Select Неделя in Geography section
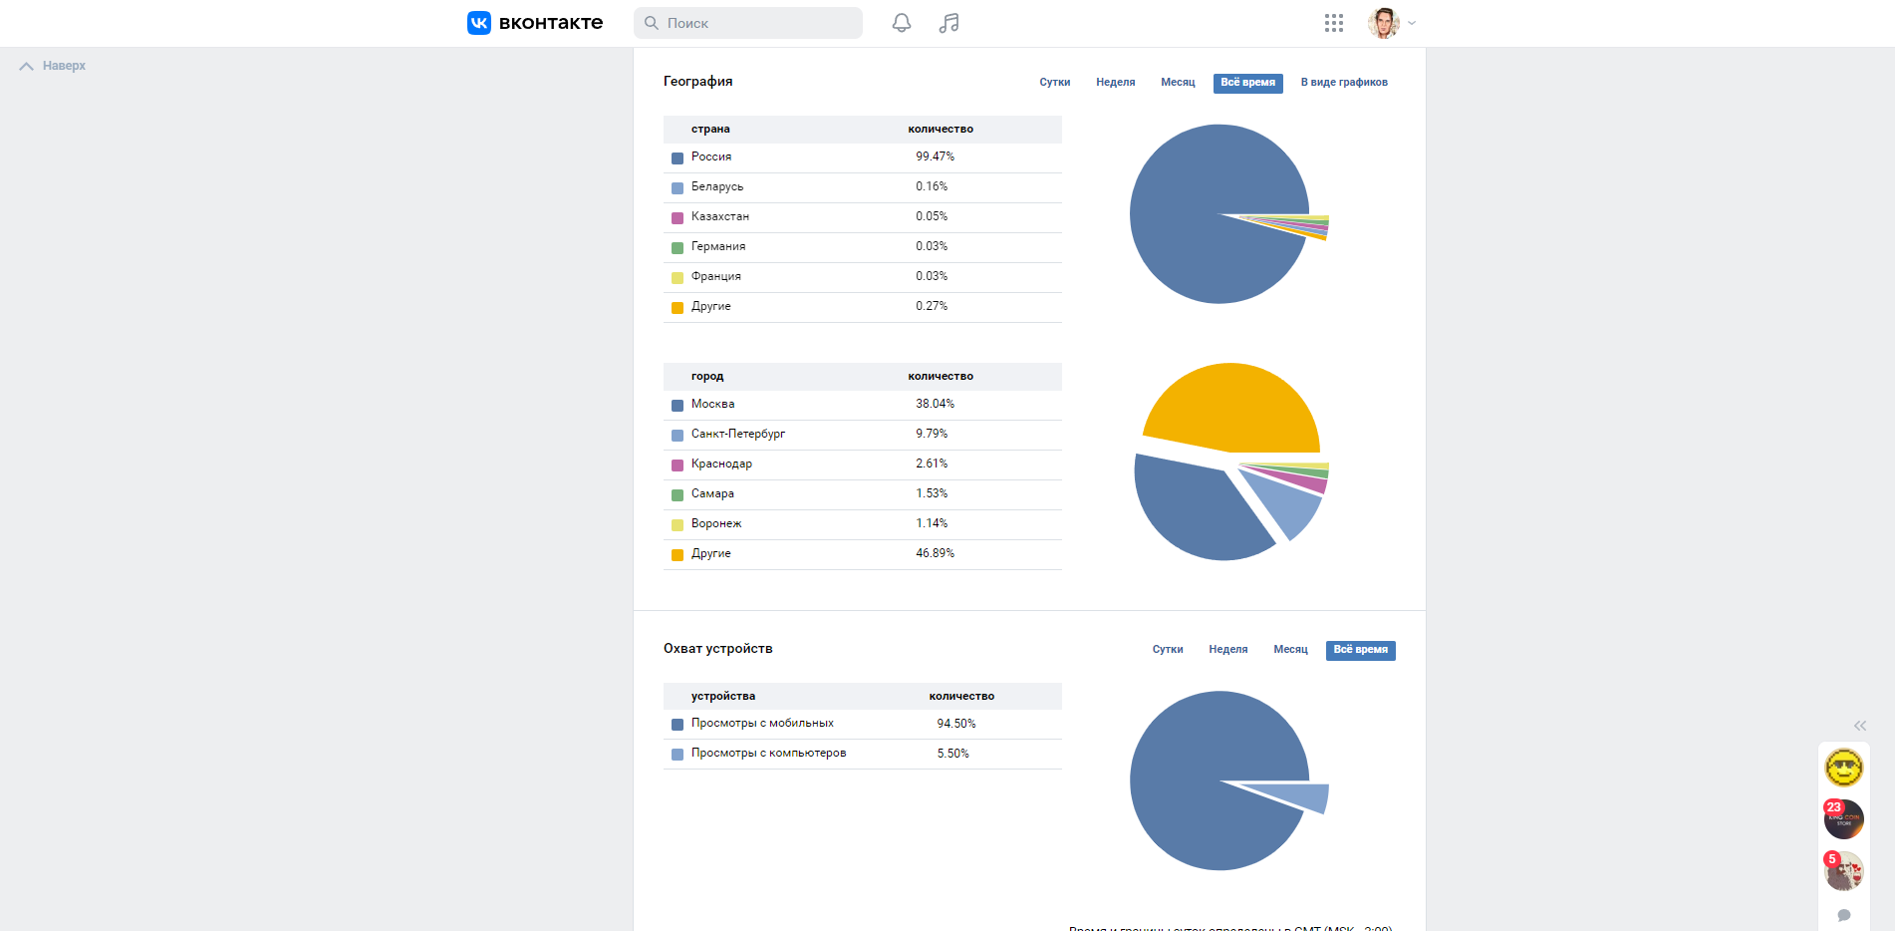The height and width of the screenshot is (931, 1895). tap(1115, 83)
